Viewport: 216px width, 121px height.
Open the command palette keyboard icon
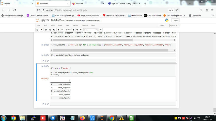(101, 30)
